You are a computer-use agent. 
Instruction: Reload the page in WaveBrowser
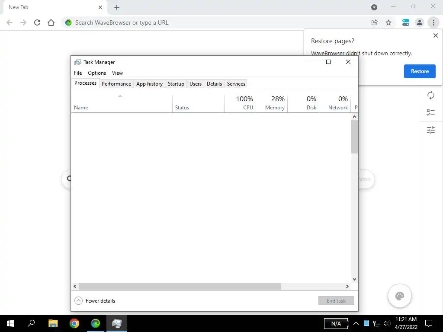coord(37,22)
